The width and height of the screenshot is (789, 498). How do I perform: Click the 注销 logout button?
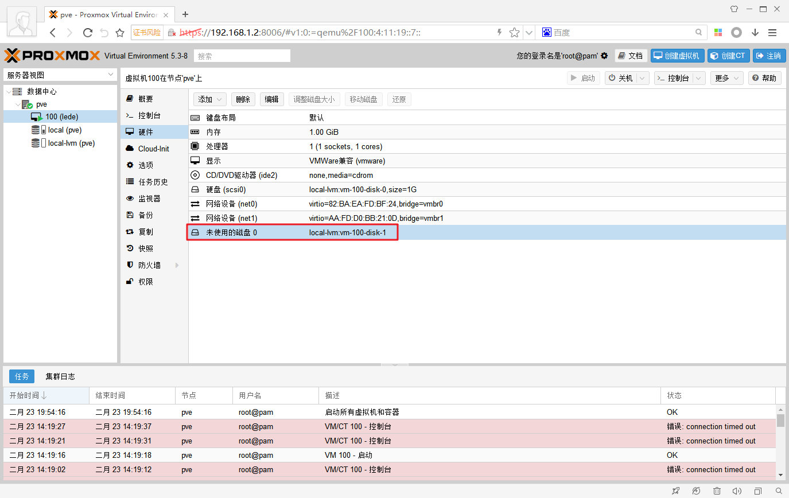click(769, 56)
